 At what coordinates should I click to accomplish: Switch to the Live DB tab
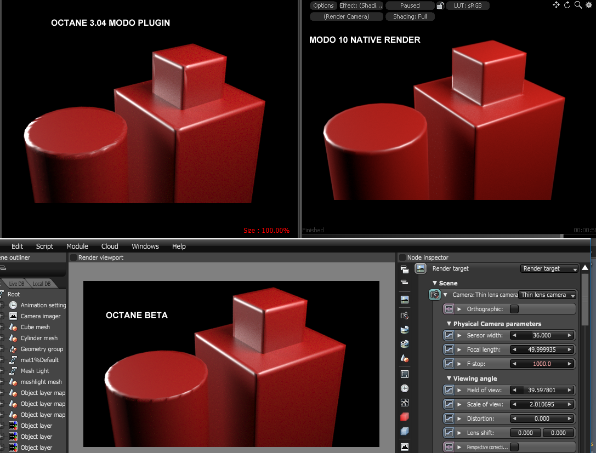pyautogui.click(x=16, y=284)
